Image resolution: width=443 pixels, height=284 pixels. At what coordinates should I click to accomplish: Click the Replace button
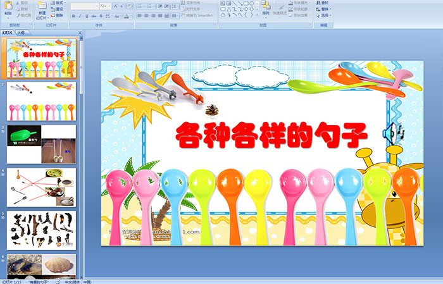(x=324, y=9)
